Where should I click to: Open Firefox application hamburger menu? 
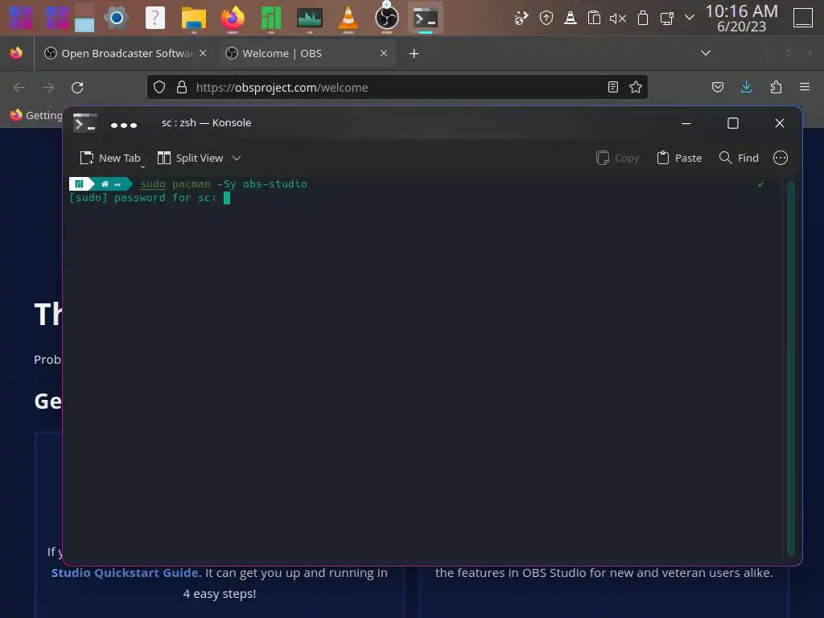click(805, 87)
